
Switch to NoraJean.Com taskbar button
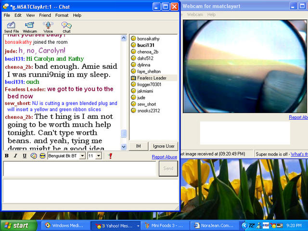tap(215, 226)
